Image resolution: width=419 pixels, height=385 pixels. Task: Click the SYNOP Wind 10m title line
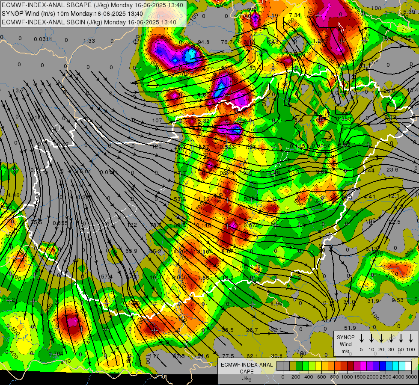pyautogui.click(x=72, y=14)
